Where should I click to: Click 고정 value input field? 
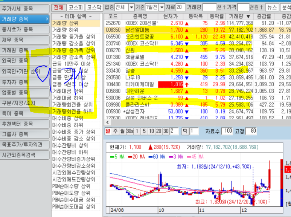(x=251, y=131)
